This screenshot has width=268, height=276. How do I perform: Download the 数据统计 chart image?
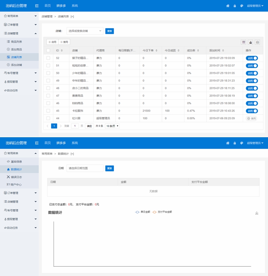(x=257, y=213)
